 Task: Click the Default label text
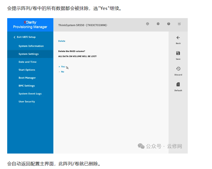point(178,90)
